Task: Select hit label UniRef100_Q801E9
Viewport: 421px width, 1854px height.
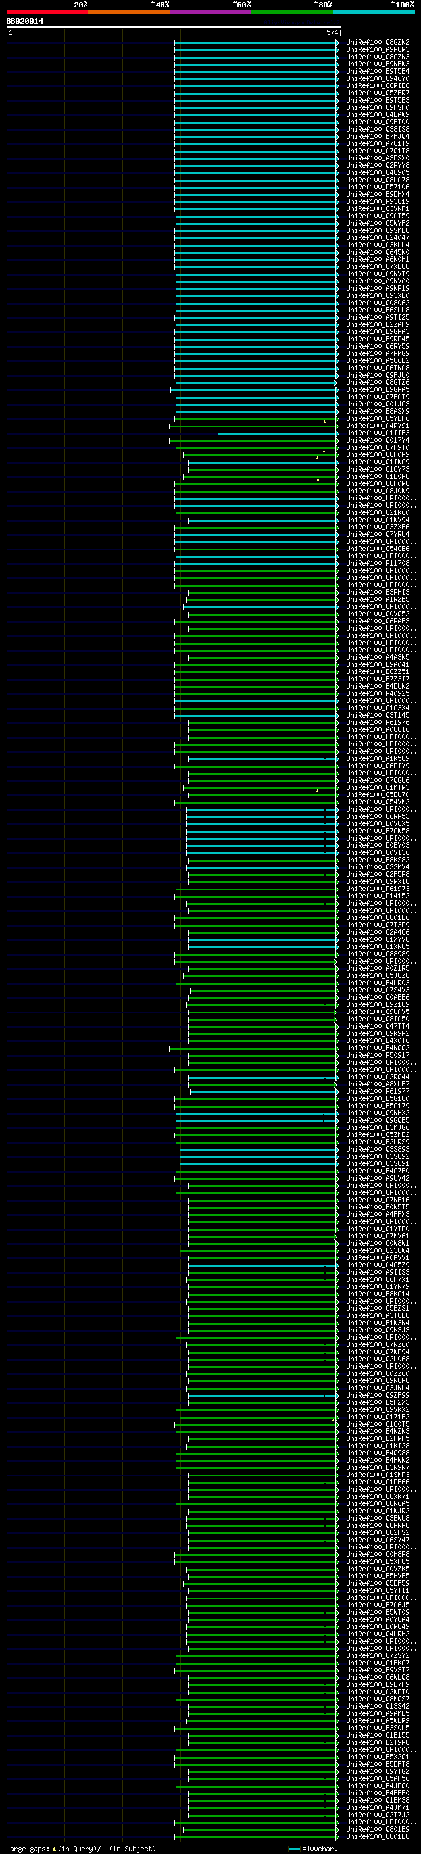Action: pos(377,1829)
